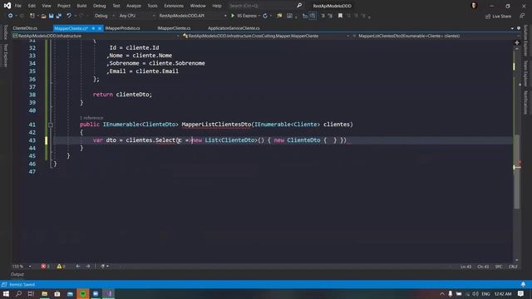Open the File menu
The width and height of the screenshot is (532, 299).
click(18, 6)
